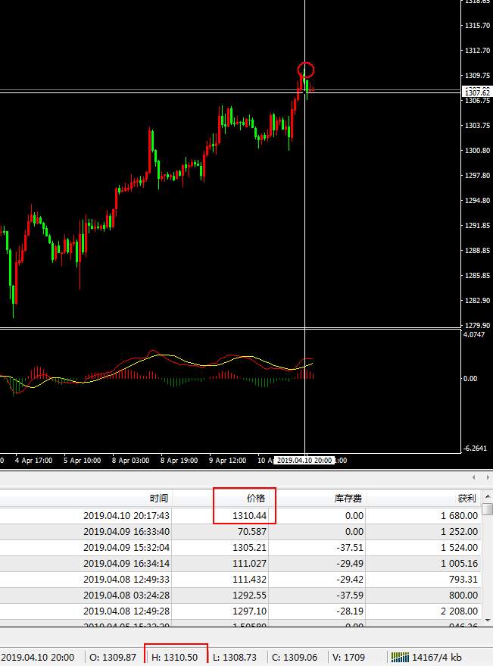Click the price cell 1297.10

coord(249,611)
